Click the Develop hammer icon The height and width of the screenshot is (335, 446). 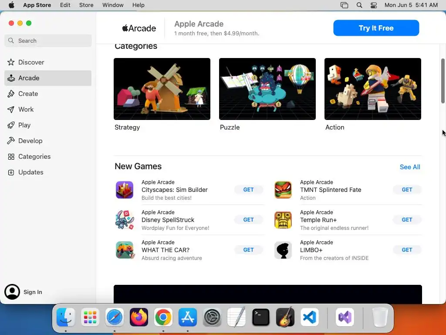click(x=11, y=141)
